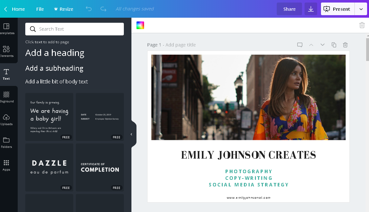Start presentation with Present button
The width and height of the screenshot is (369, 212).
338,9
